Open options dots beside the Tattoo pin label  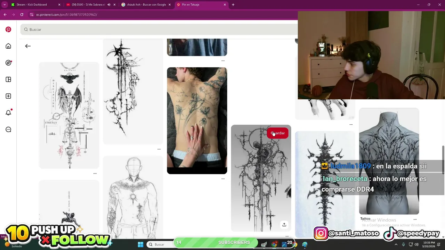coord(415,219)
